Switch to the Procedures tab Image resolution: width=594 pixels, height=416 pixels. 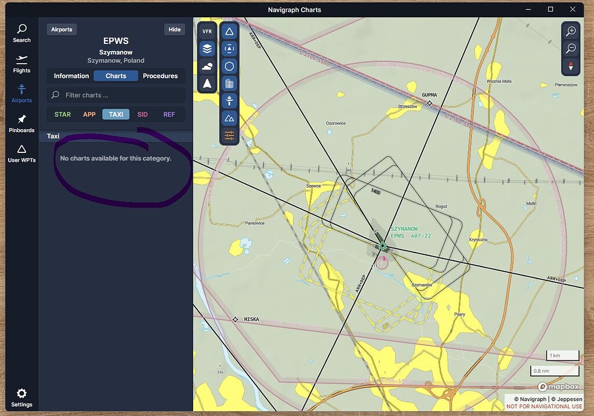[x=160, y=75]
